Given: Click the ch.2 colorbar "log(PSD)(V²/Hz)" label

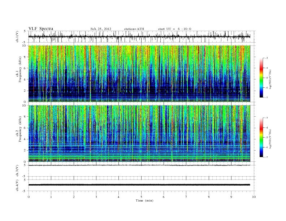Looking at the screenshot, I should (x=270, y=139).
